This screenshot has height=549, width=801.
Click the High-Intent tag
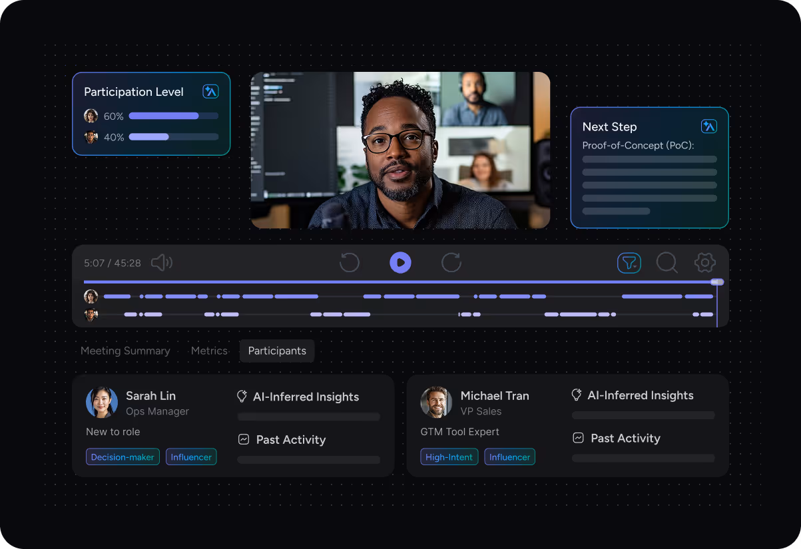(x=449, y=457)
